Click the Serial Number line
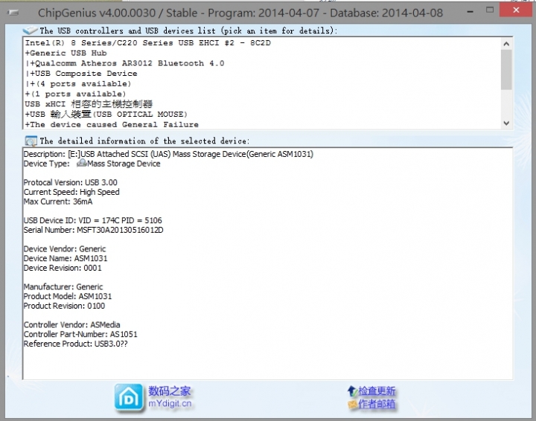The height and width of the screenshot is (421, 536). click(93, 230)
